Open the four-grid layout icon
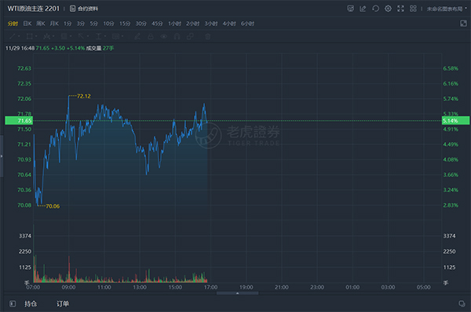471x312 pixels. click(x=414, y=9)
